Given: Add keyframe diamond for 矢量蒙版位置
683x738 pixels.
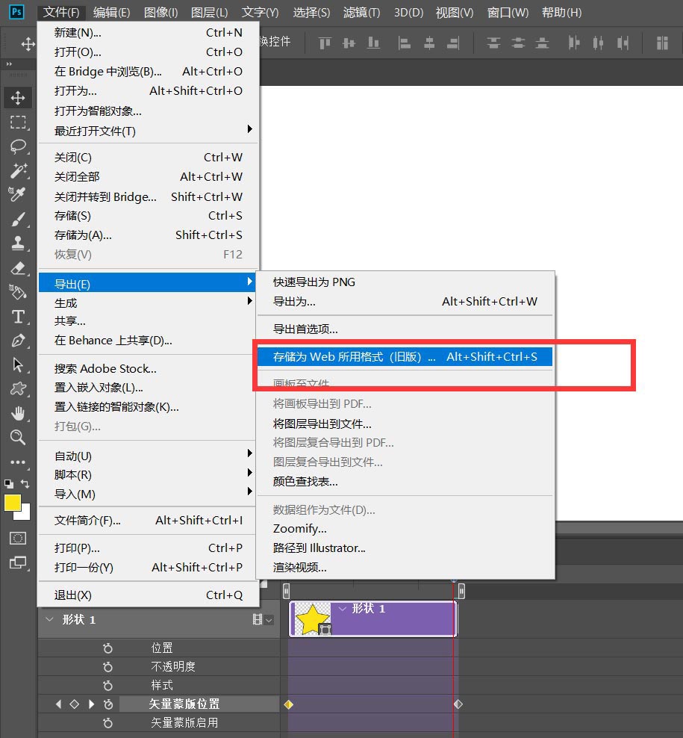Looking at the screenshot, I should click(75, 704).
